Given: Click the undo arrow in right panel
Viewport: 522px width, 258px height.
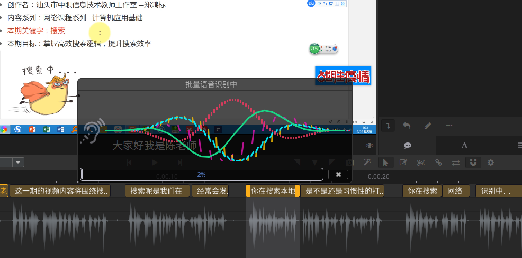Looking at the screenshot, I should point(407,126).
